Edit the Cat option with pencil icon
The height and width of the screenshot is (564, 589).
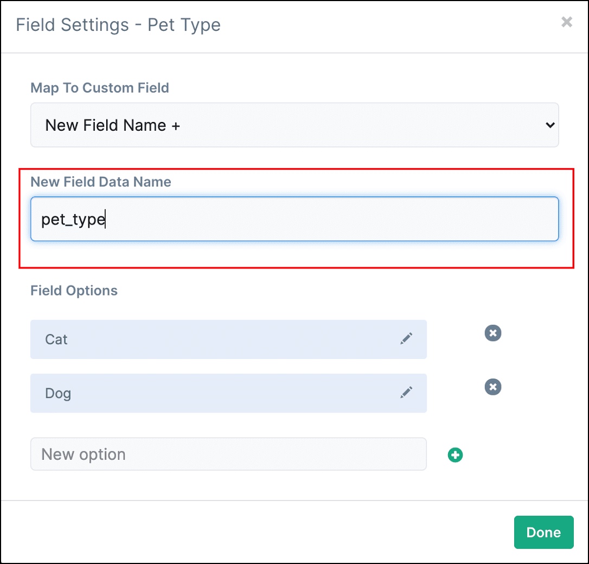(x=406, y=338)
